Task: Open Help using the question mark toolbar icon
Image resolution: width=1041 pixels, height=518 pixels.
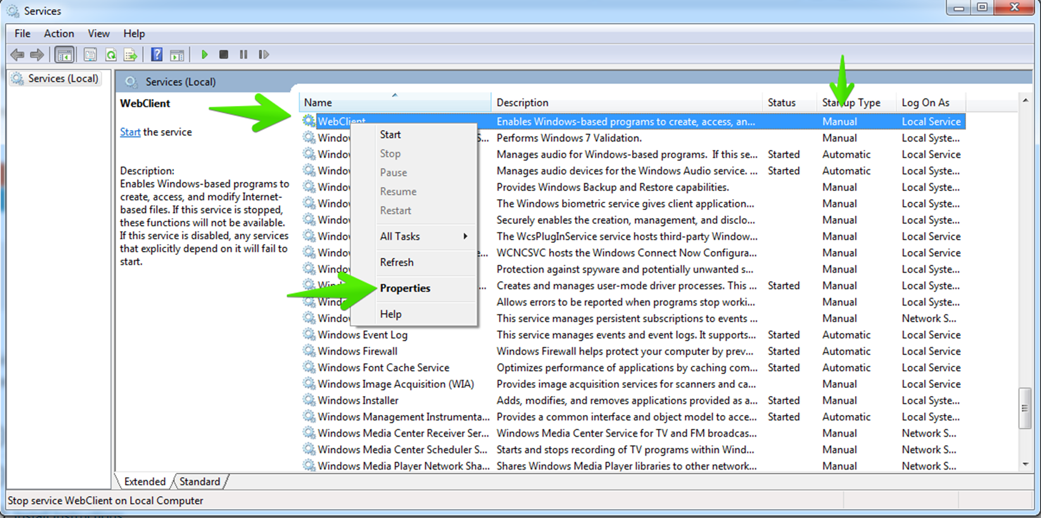Action: point(156,54)
